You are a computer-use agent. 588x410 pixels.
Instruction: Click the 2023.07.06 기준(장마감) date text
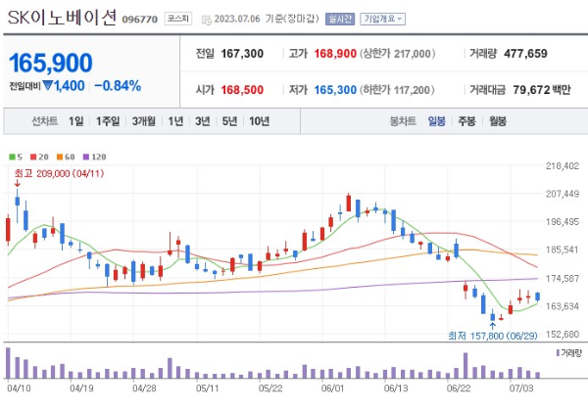pos(267,19)
